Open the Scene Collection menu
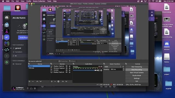The width and height of the screenshot is (175, 98). pos(39,1)
